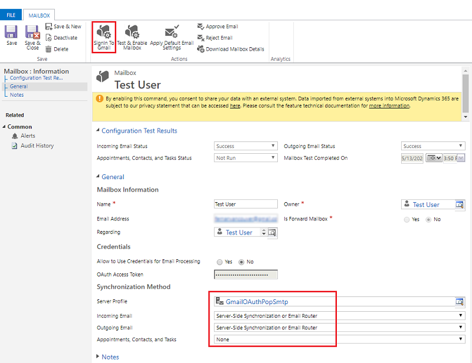
Task: Open the Regarding Test User link
Action: pos(239,233)
